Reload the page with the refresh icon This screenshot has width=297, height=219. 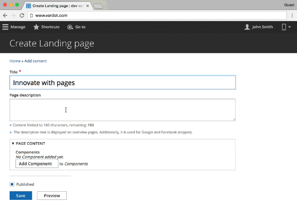coord(22,15)
